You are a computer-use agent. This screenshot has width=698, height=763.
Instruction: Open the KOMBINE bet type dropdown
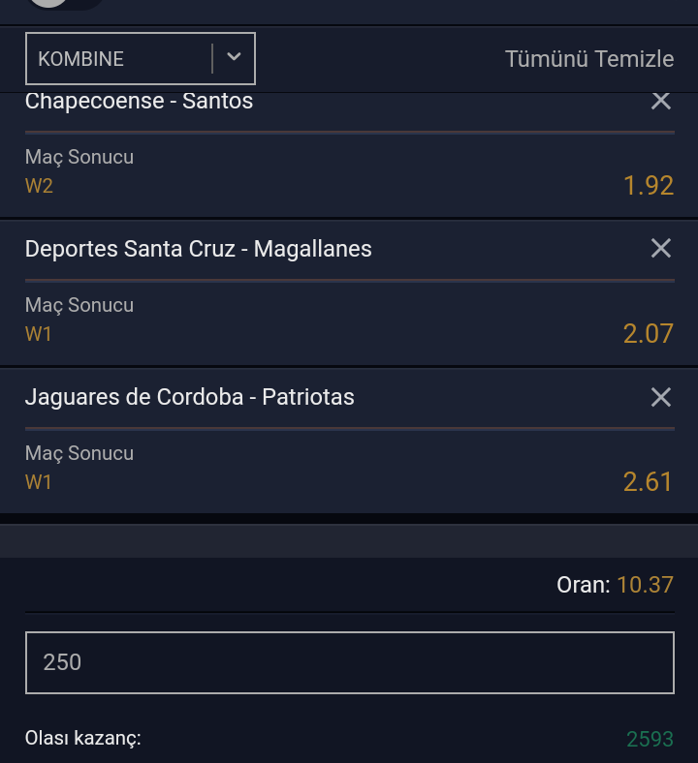click(140, 59)
